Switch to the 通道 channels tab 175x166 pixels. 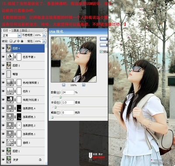point(16,30)
